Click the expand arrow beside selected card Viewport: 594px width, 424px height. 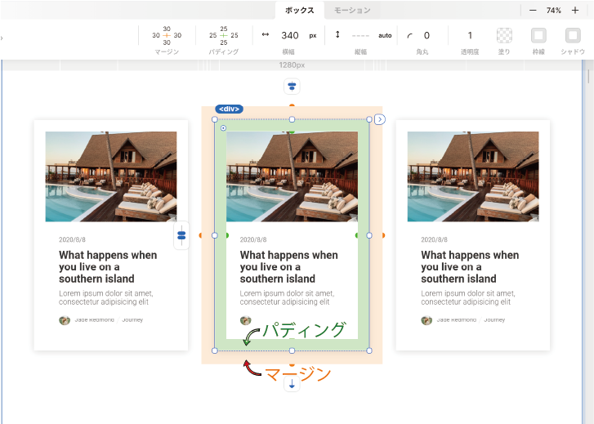(379, 119)
